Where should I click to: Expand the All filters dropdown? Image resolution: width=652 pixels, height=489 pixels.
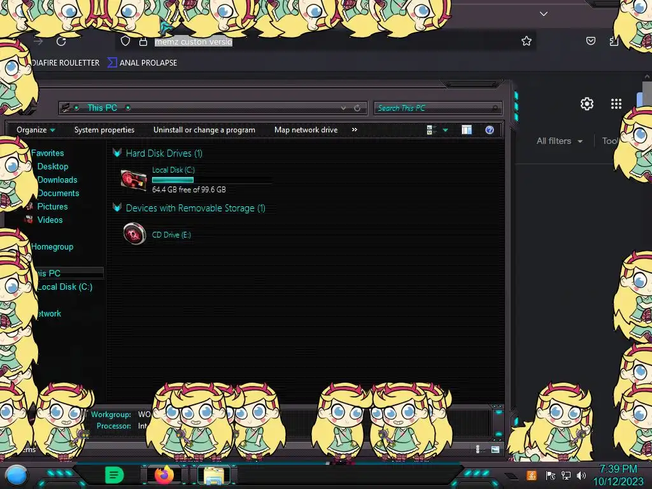click(559, 141)
